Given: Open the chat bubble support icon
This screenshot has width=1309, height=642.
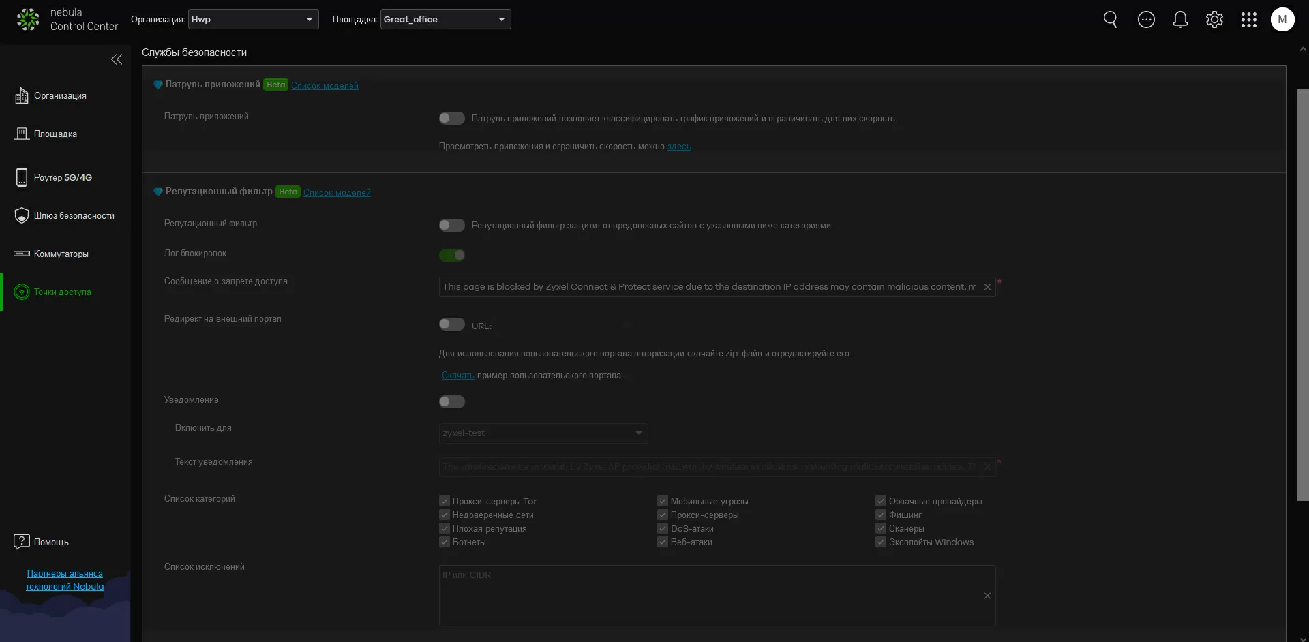Looking at the screenshot, I should pos(1146,19).
